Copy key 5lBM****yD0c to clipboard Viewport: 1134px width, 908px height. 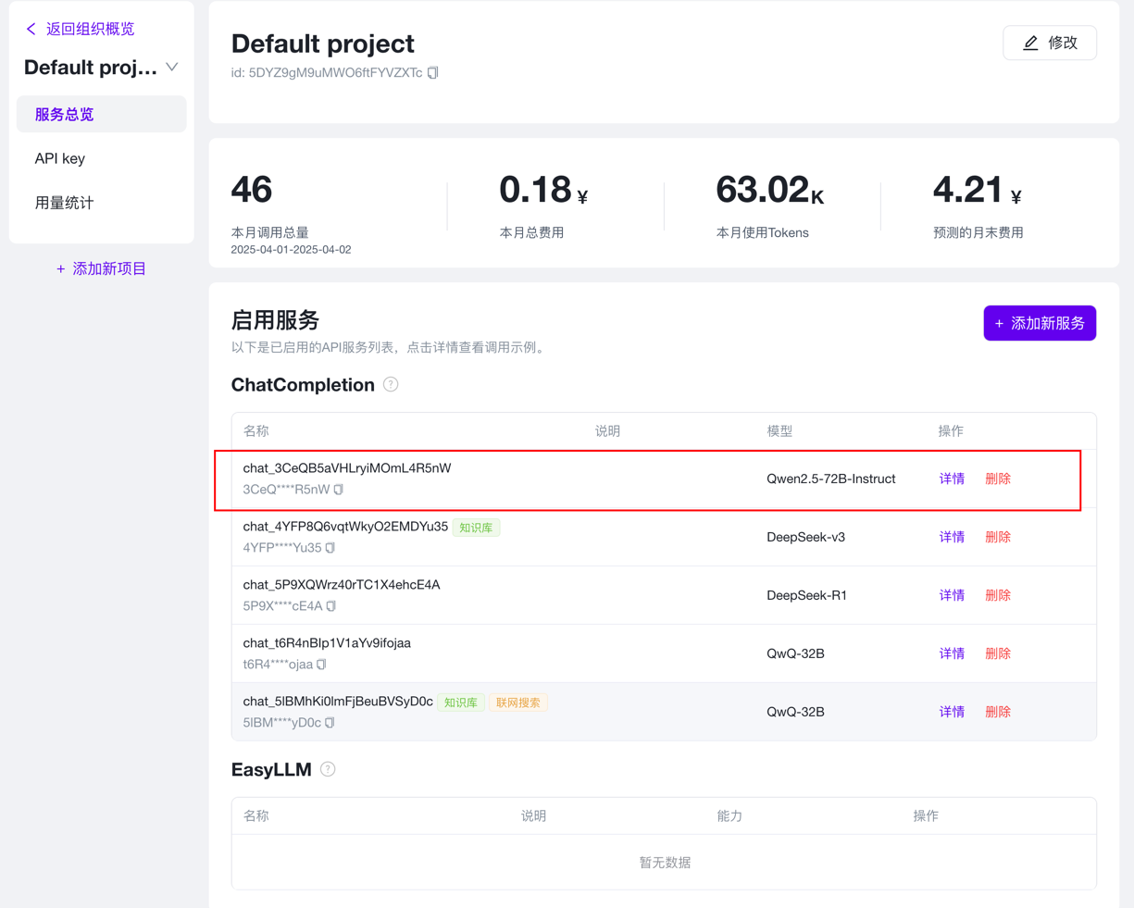click(x=330, y=723)
